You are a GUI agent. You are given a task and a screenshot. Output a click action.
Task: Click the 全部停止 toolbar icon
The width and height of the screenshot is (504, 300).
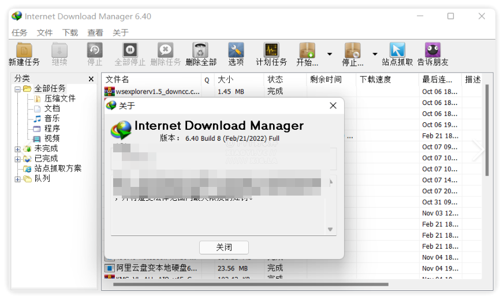coord(130,50)
